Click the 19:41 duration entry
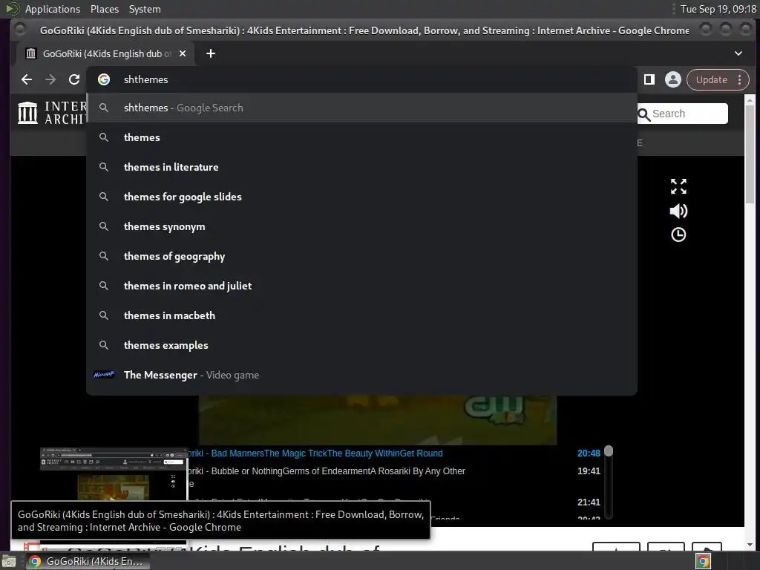The image size is (760, 570). point(589,471)
